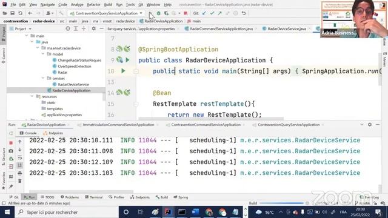
Task: Open the Terminal tool window button
Action: [94, 197]
